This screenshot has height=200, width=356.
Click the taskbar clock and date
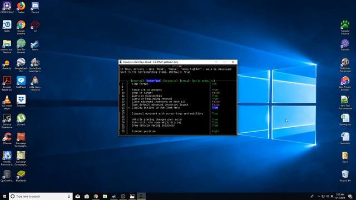point(340,196)
